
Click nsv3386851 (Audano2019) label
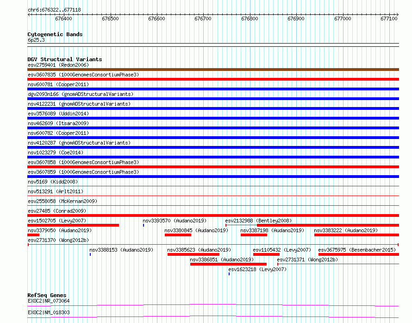coord(222,260)
